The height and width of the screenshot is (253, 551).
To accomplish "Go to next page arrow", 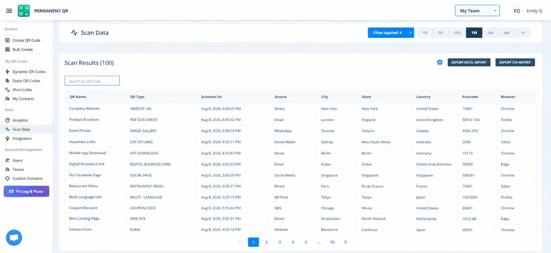I will tap(345, 242).
